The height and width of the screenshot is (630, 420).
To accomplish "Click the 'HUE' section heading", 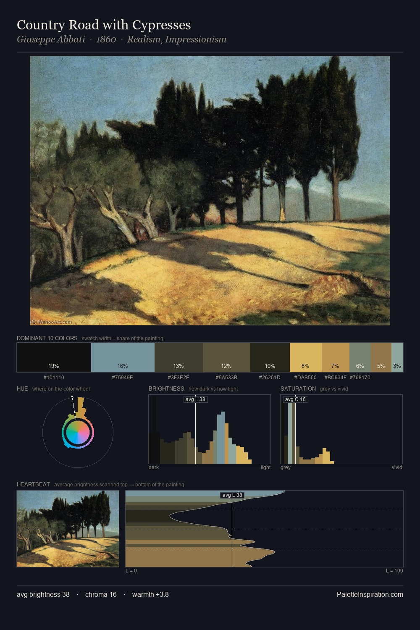I will point(22,388).
